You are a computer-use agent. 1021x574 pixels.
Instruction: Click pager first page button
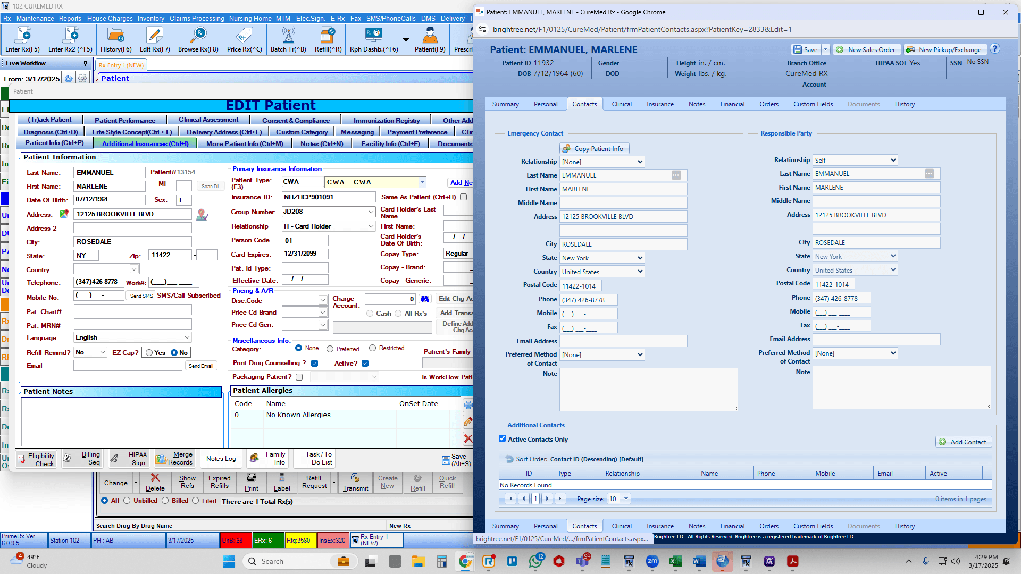pos(510,499)
